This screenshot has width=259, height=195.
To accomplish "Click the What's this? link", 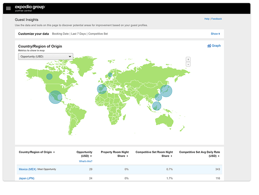I will pyautogui.click(x=86, y=161).
